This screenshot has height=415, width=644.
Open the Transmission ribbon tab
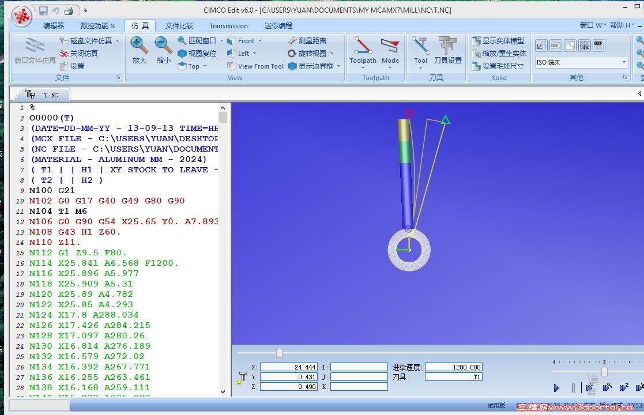click(228, 26)
